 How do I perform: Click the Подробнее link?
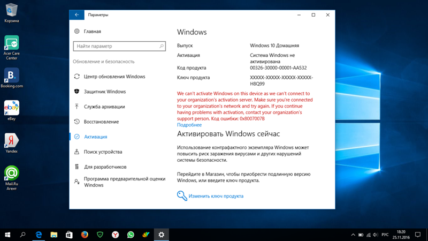tap(189, 125)
